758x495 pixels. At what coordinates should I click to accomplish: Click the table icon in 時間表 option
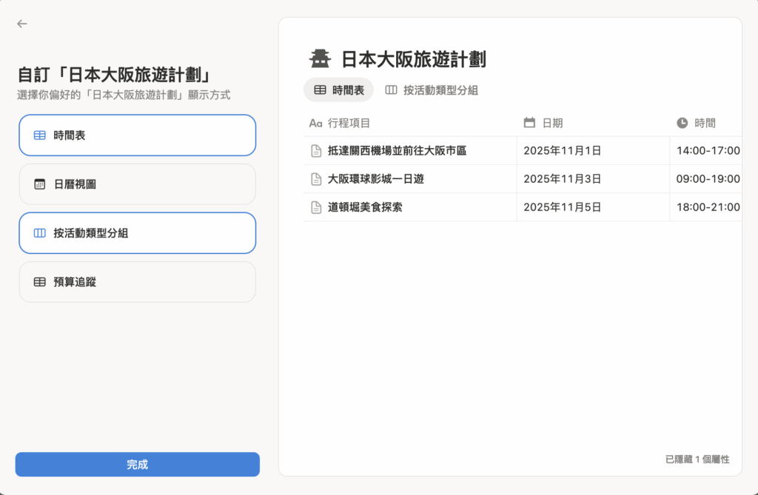click(40, 135)
